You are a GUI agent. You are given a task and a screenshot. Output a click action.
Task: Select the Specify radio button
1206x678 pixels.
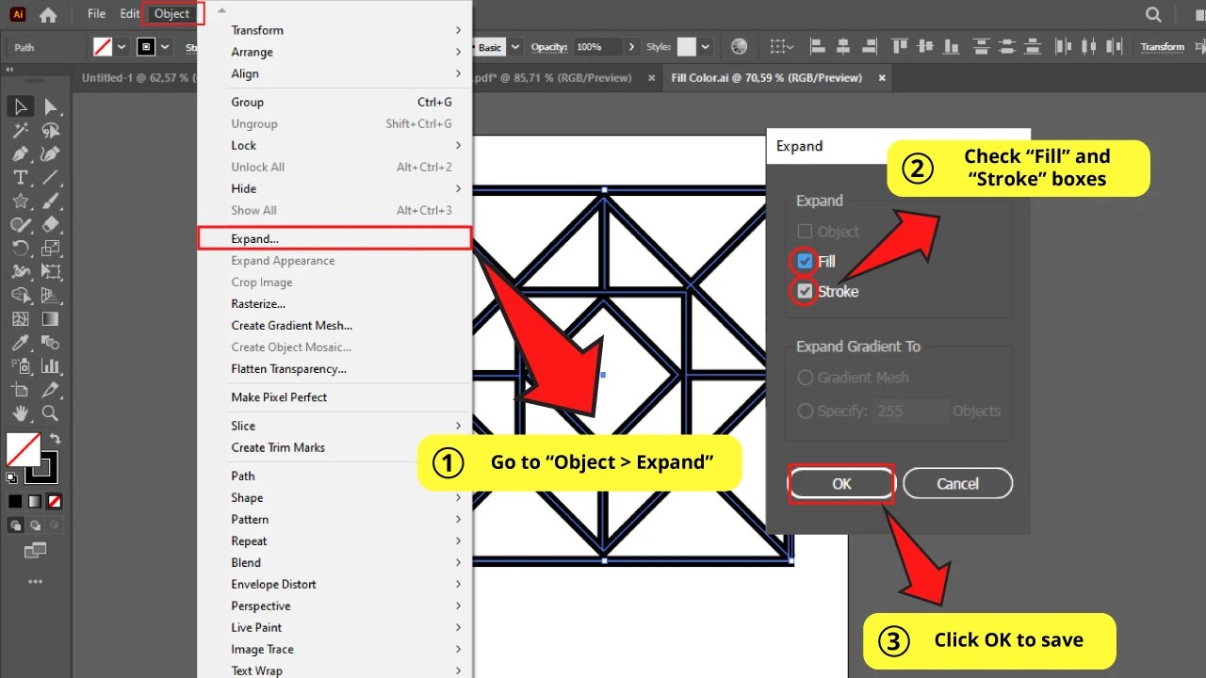click(x=806, y=411)
